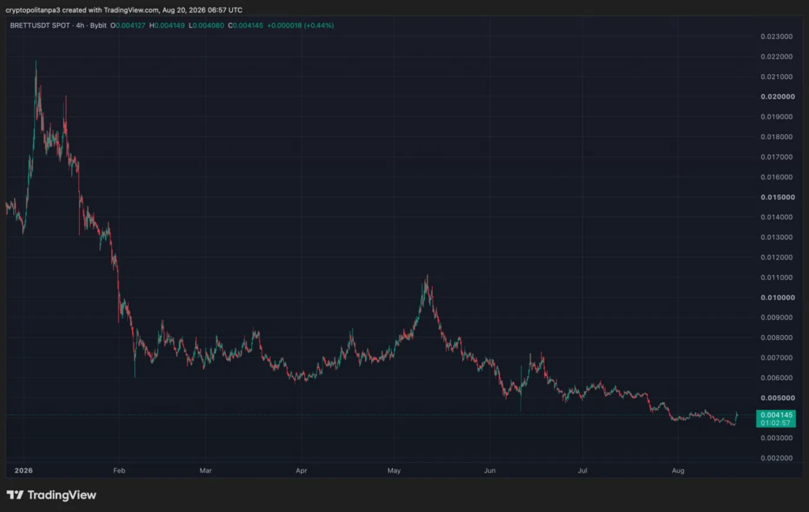Click the 0.002000 bottom price scale label
Image resolution: width=809 pixels, height=512 pixels.
[777, 457]
